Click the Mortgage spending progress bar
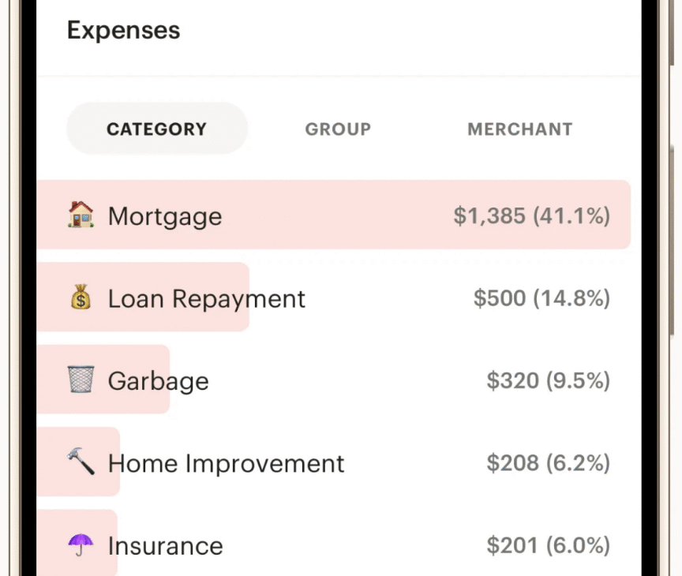 [332, 215]
